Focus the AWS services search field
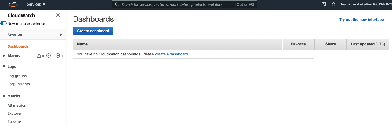Screen dimensions: 392x126 (x=177, y=5)
